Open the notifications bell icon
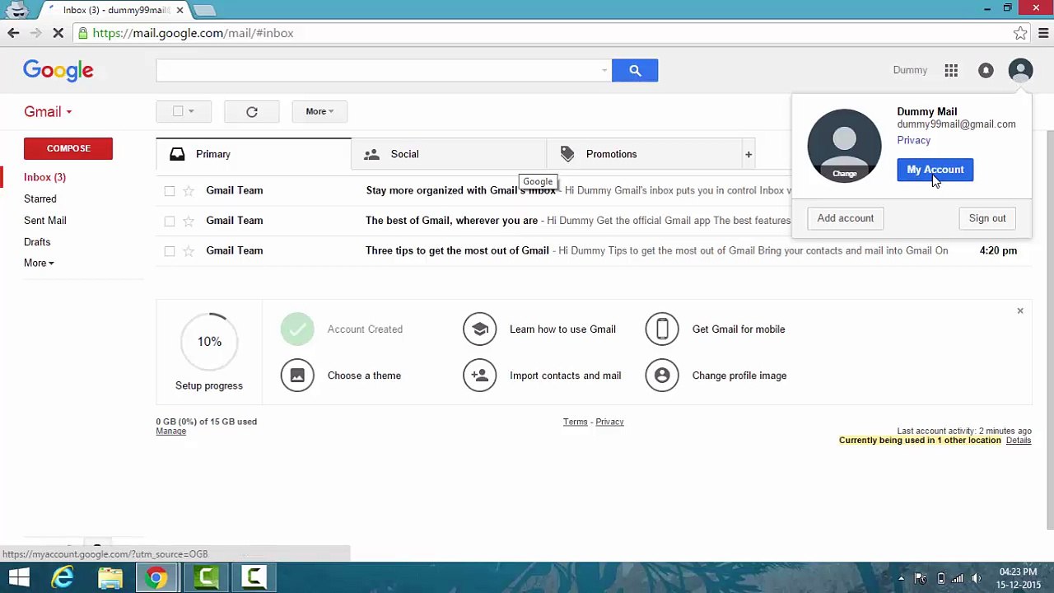1054x593 pixels. (x=986, y=71)
